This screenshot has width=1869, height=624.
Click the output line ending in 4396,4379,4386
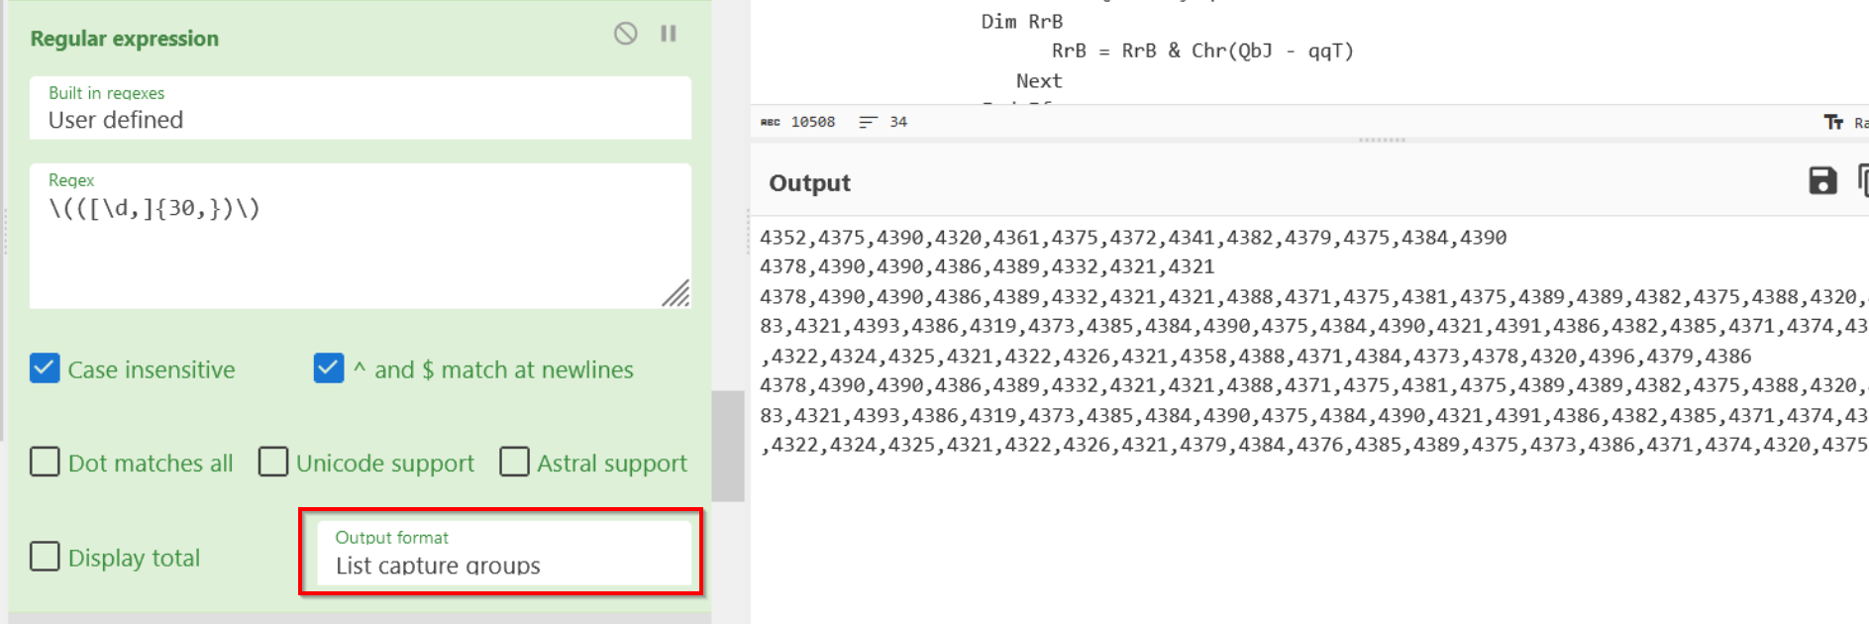[x=1256, y=356]
